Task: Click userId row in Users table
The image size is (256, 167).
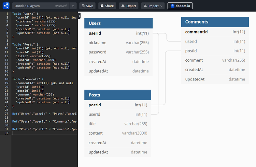Action: pyautogui.click(x=118, y=33)
